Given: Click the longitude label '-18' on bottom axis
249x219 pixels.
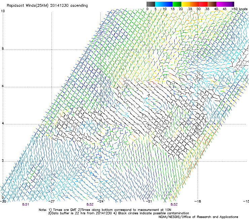Looking at the screenshot, I should click(x=198, y=201).
